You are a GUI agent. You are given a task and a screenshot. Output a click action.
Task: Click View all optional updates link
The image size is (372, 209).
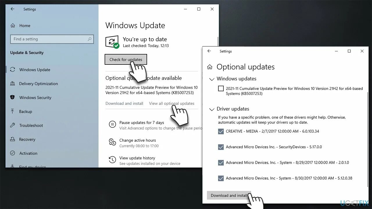(x=172, y=103)
